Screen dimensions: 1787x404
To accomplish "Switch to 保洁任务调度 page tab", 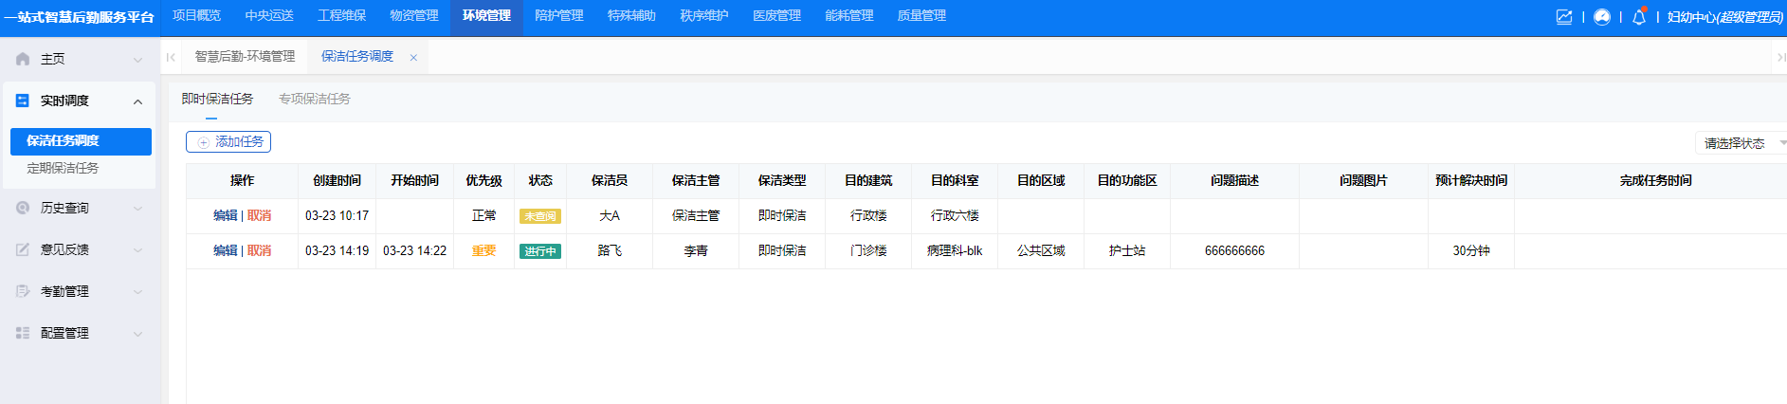I will pyautogui.click(x=357, y=57).
